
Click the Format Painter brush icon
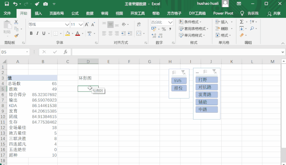click(16, 36)
